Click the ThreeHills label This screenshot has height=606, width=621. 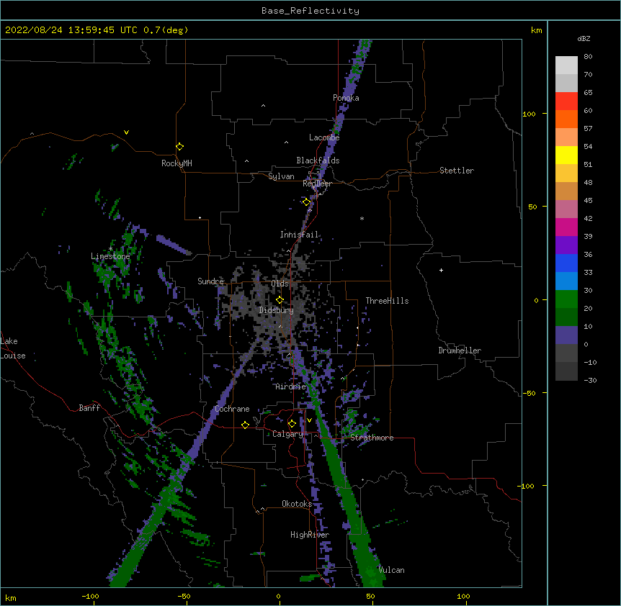tap(387, 301)
